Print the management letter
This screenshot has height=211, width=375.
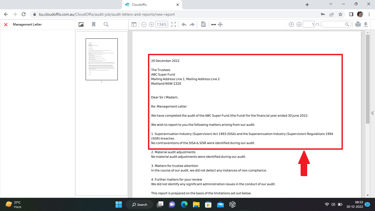(358, 24)
